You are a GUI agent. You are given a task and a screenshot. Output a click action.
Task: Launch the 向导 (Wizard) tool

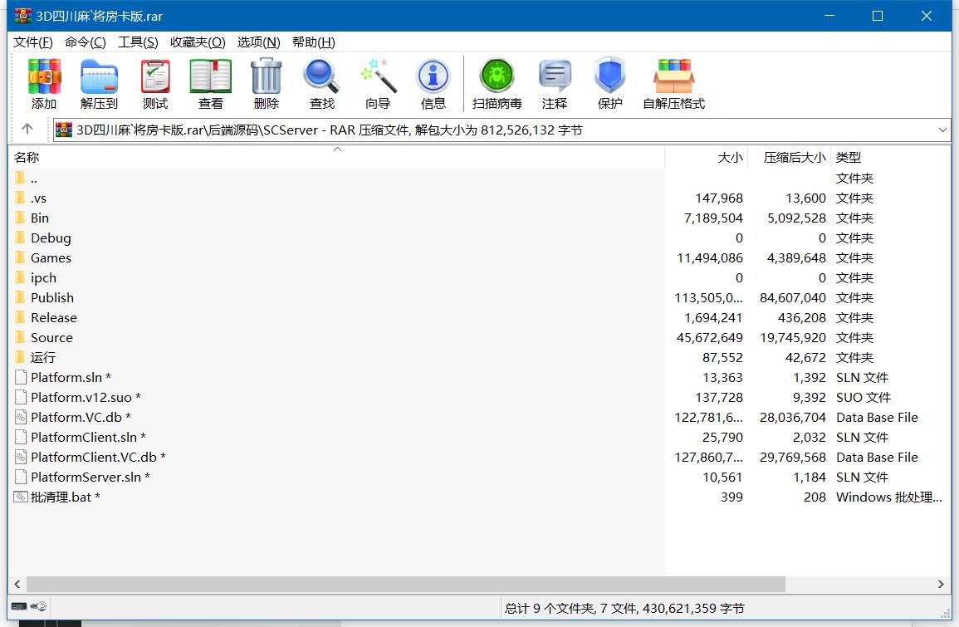click(x=377, y=82)
